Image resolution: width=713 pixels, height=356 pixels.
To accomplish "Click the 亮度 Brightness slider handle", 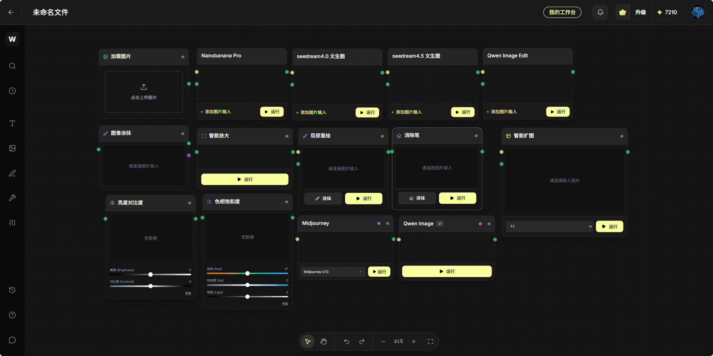I will pyautogui.click(x=151, y=274).
